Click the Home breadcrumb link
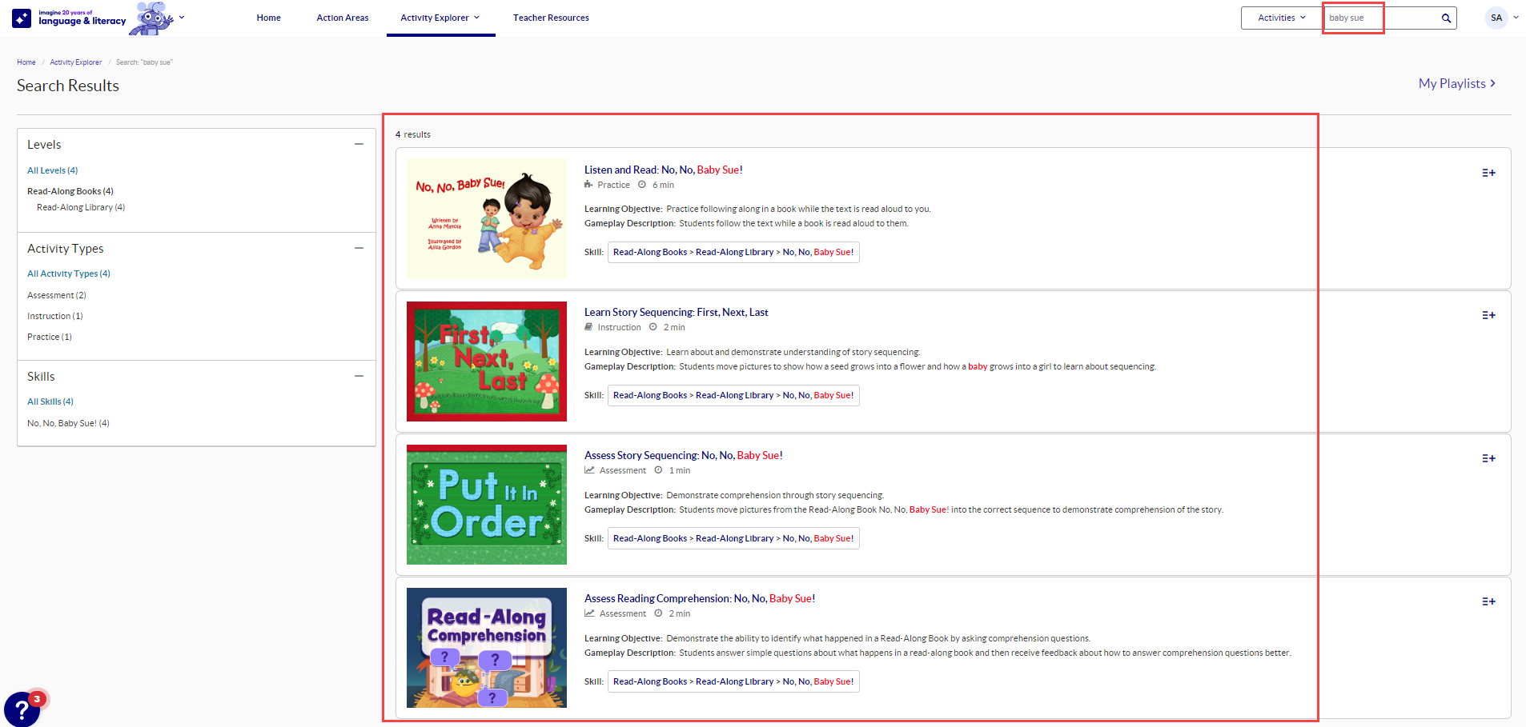 (x=26, y=62)
